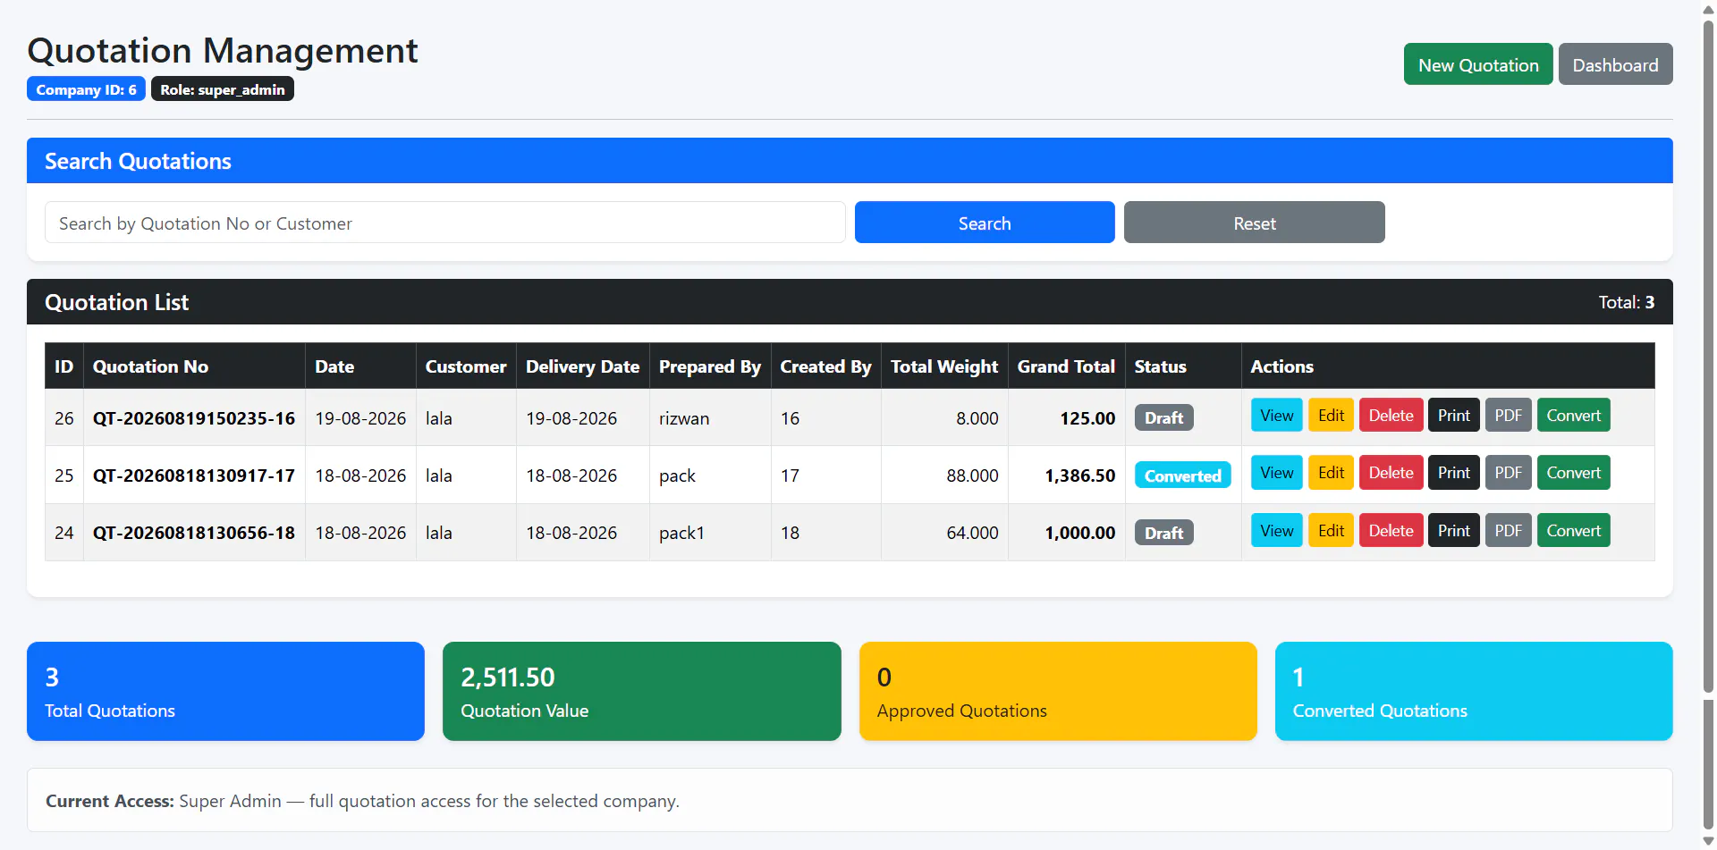Open PDF for quotation QT-20260818130917-17
This screenshot has width=1717, height=850.
pos(1509,473)
